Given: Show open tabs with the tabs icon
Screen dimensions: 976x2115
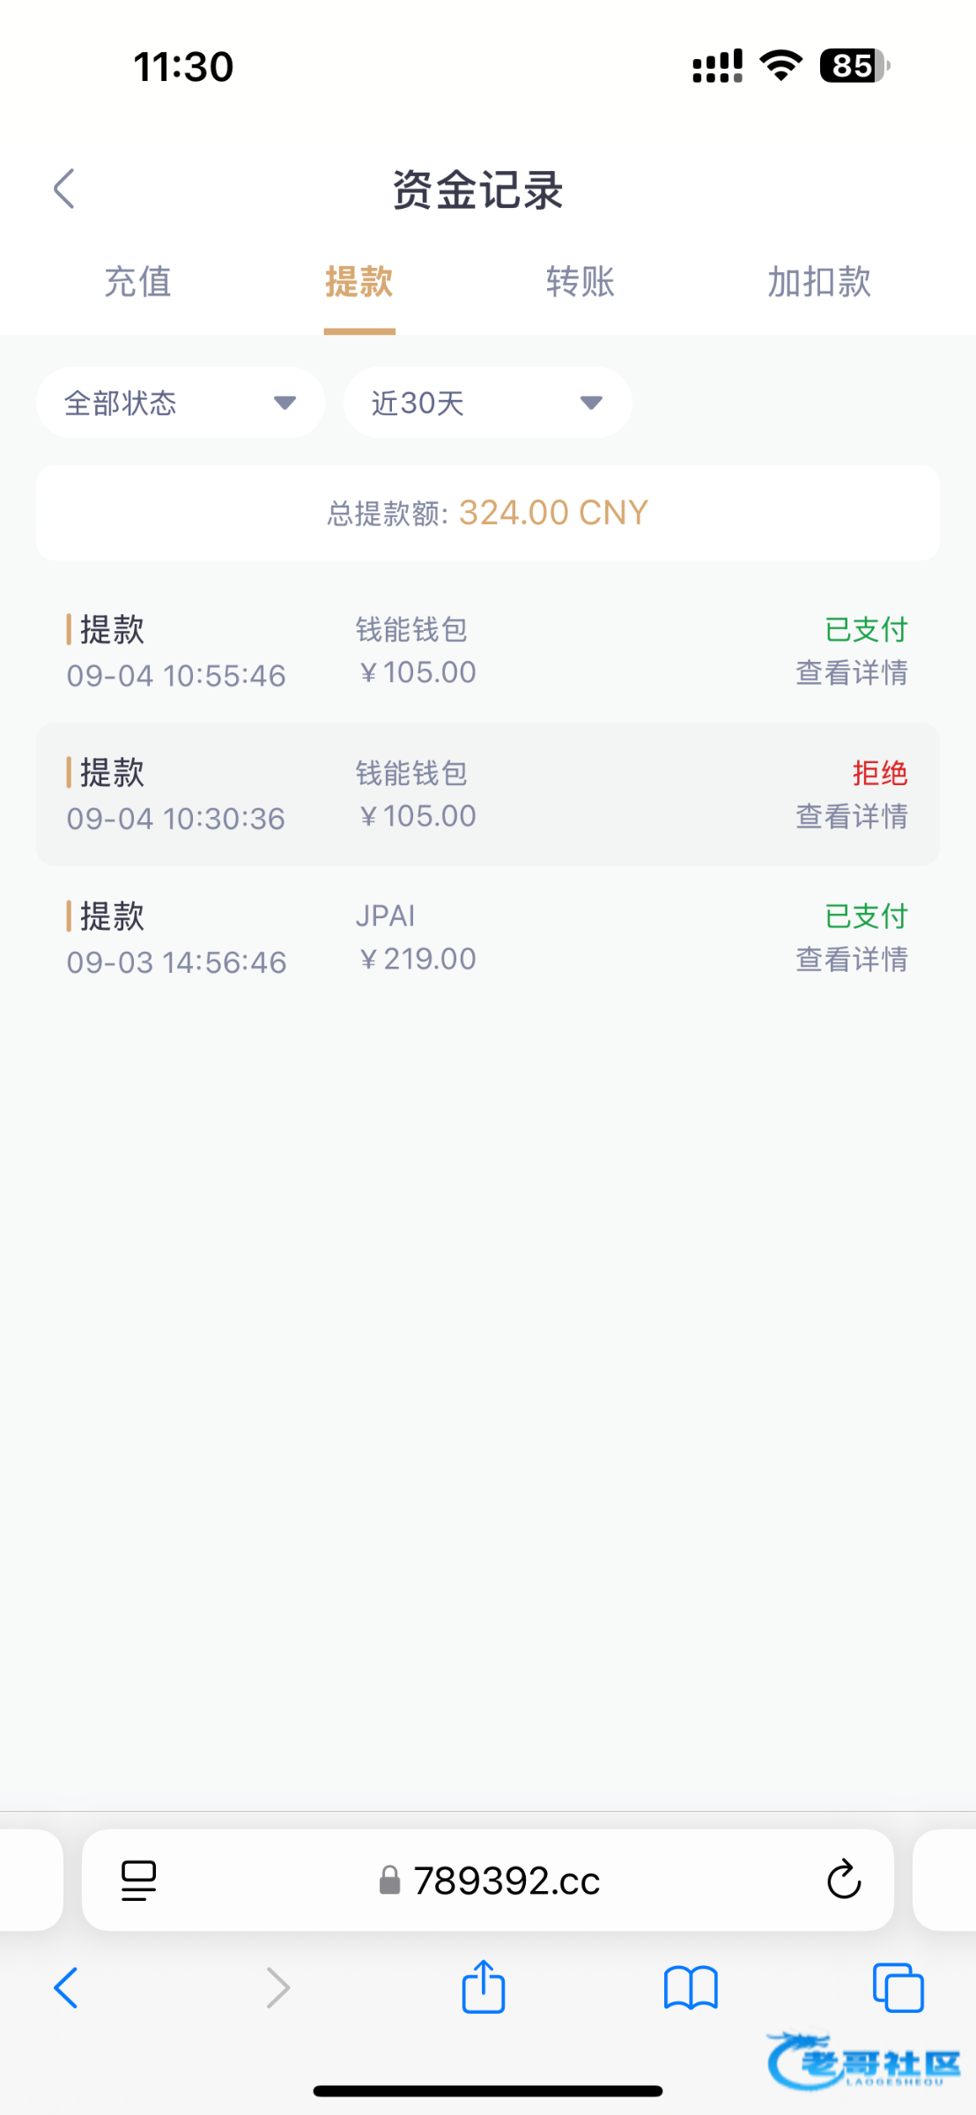Looking at the screenshot, I should (898, 1988).
